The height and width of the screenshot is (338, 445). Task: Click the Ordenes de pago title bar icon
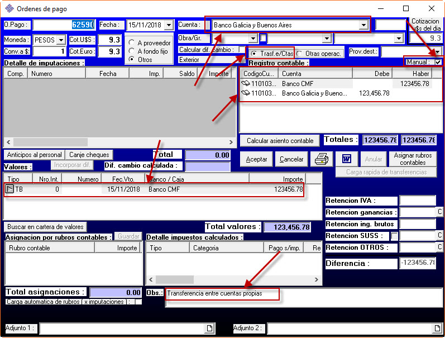click(x=9, y=9)
